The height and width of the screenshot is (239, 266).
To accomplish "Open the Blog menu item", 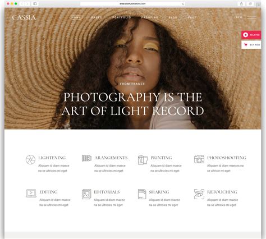I will point(173,17).
